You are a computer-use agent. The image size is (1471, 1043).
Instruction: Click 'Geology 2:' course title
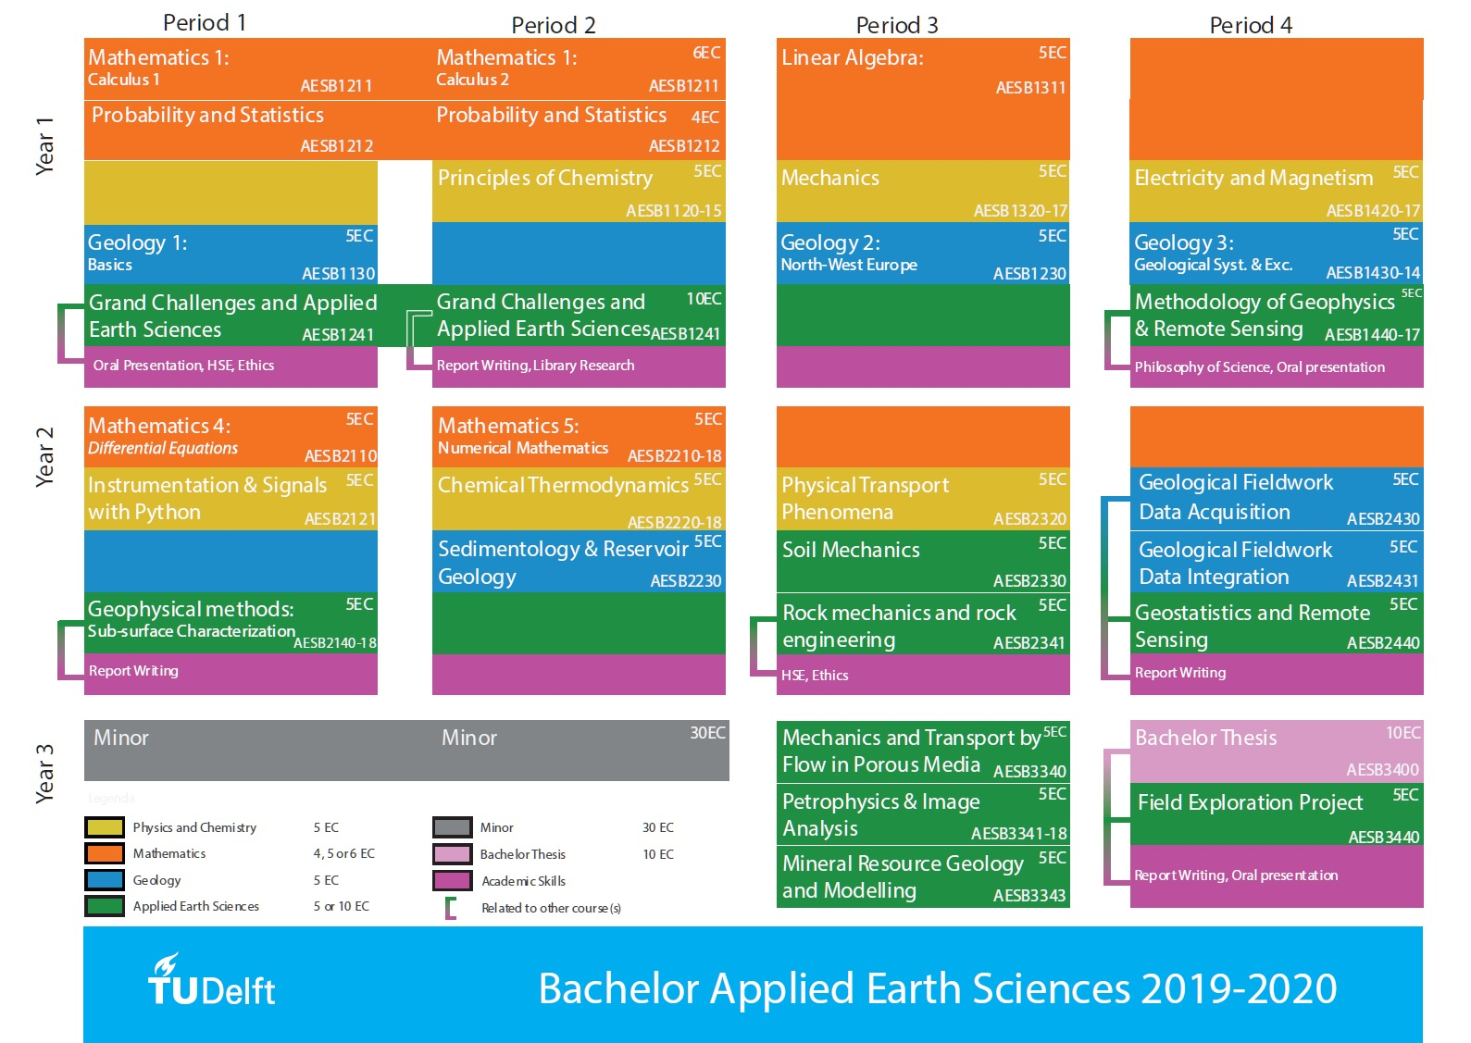tap(830, 242)
